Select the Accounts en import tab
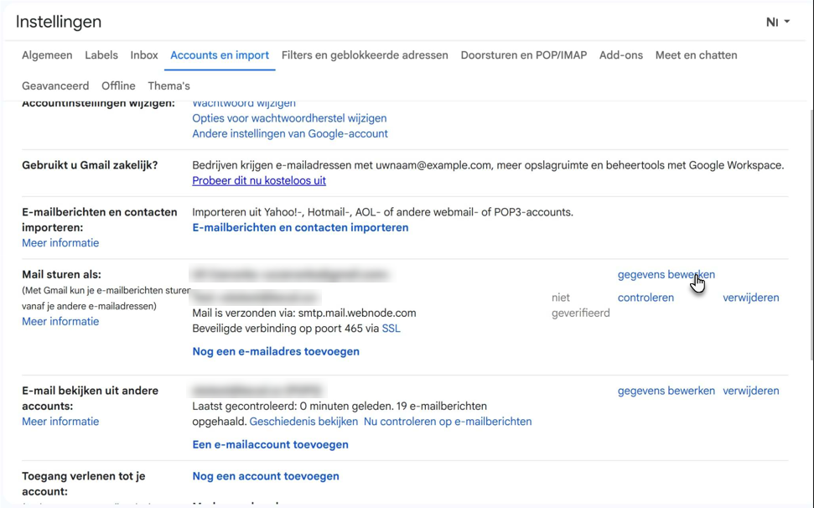The height and width of the screenshot is (508, 814). point(220,55)
